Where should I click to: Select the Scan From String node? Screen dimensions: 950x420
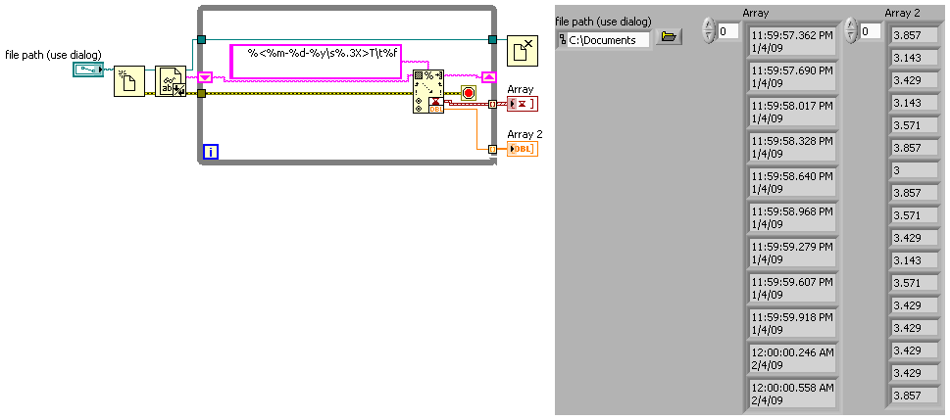tap(428, 91)
